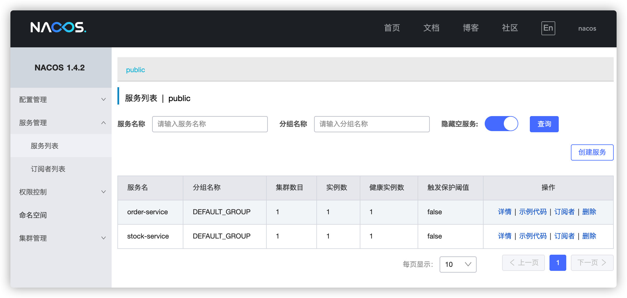Screen dimensions: 627x298
Task: Click the NACOS logo
Action: coord(58,27)
